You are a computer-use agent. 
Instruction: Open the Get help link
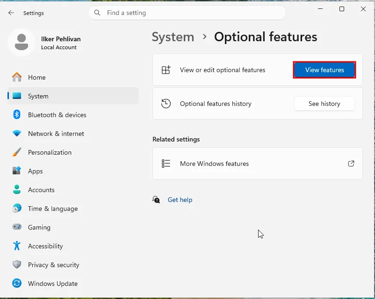[180, 200]
